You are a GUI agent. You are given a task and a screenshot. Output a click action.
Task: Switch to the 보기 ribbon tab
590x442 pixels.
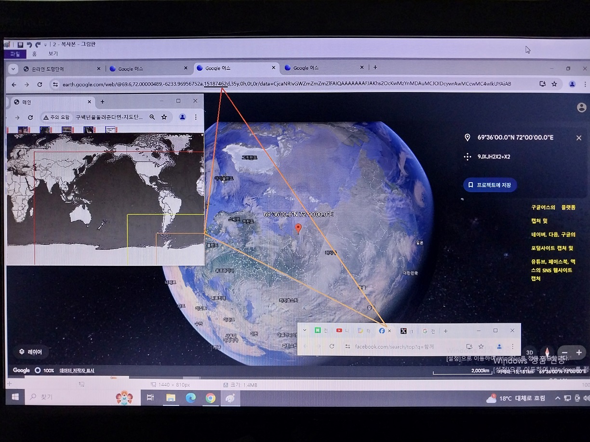[x=53, y=54]
